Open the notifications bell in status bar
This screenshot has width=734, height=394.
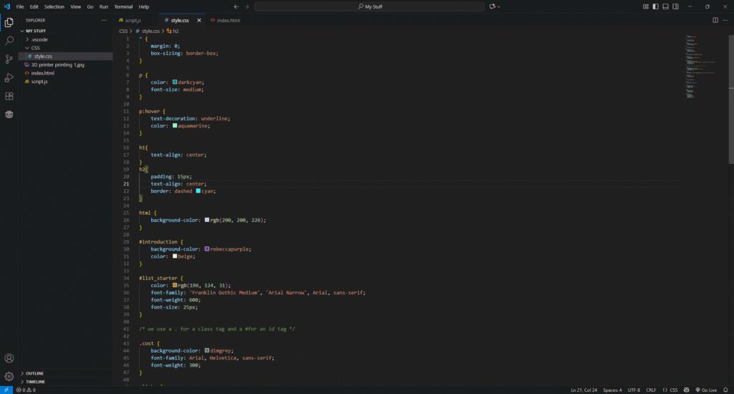tap(726, 390)
